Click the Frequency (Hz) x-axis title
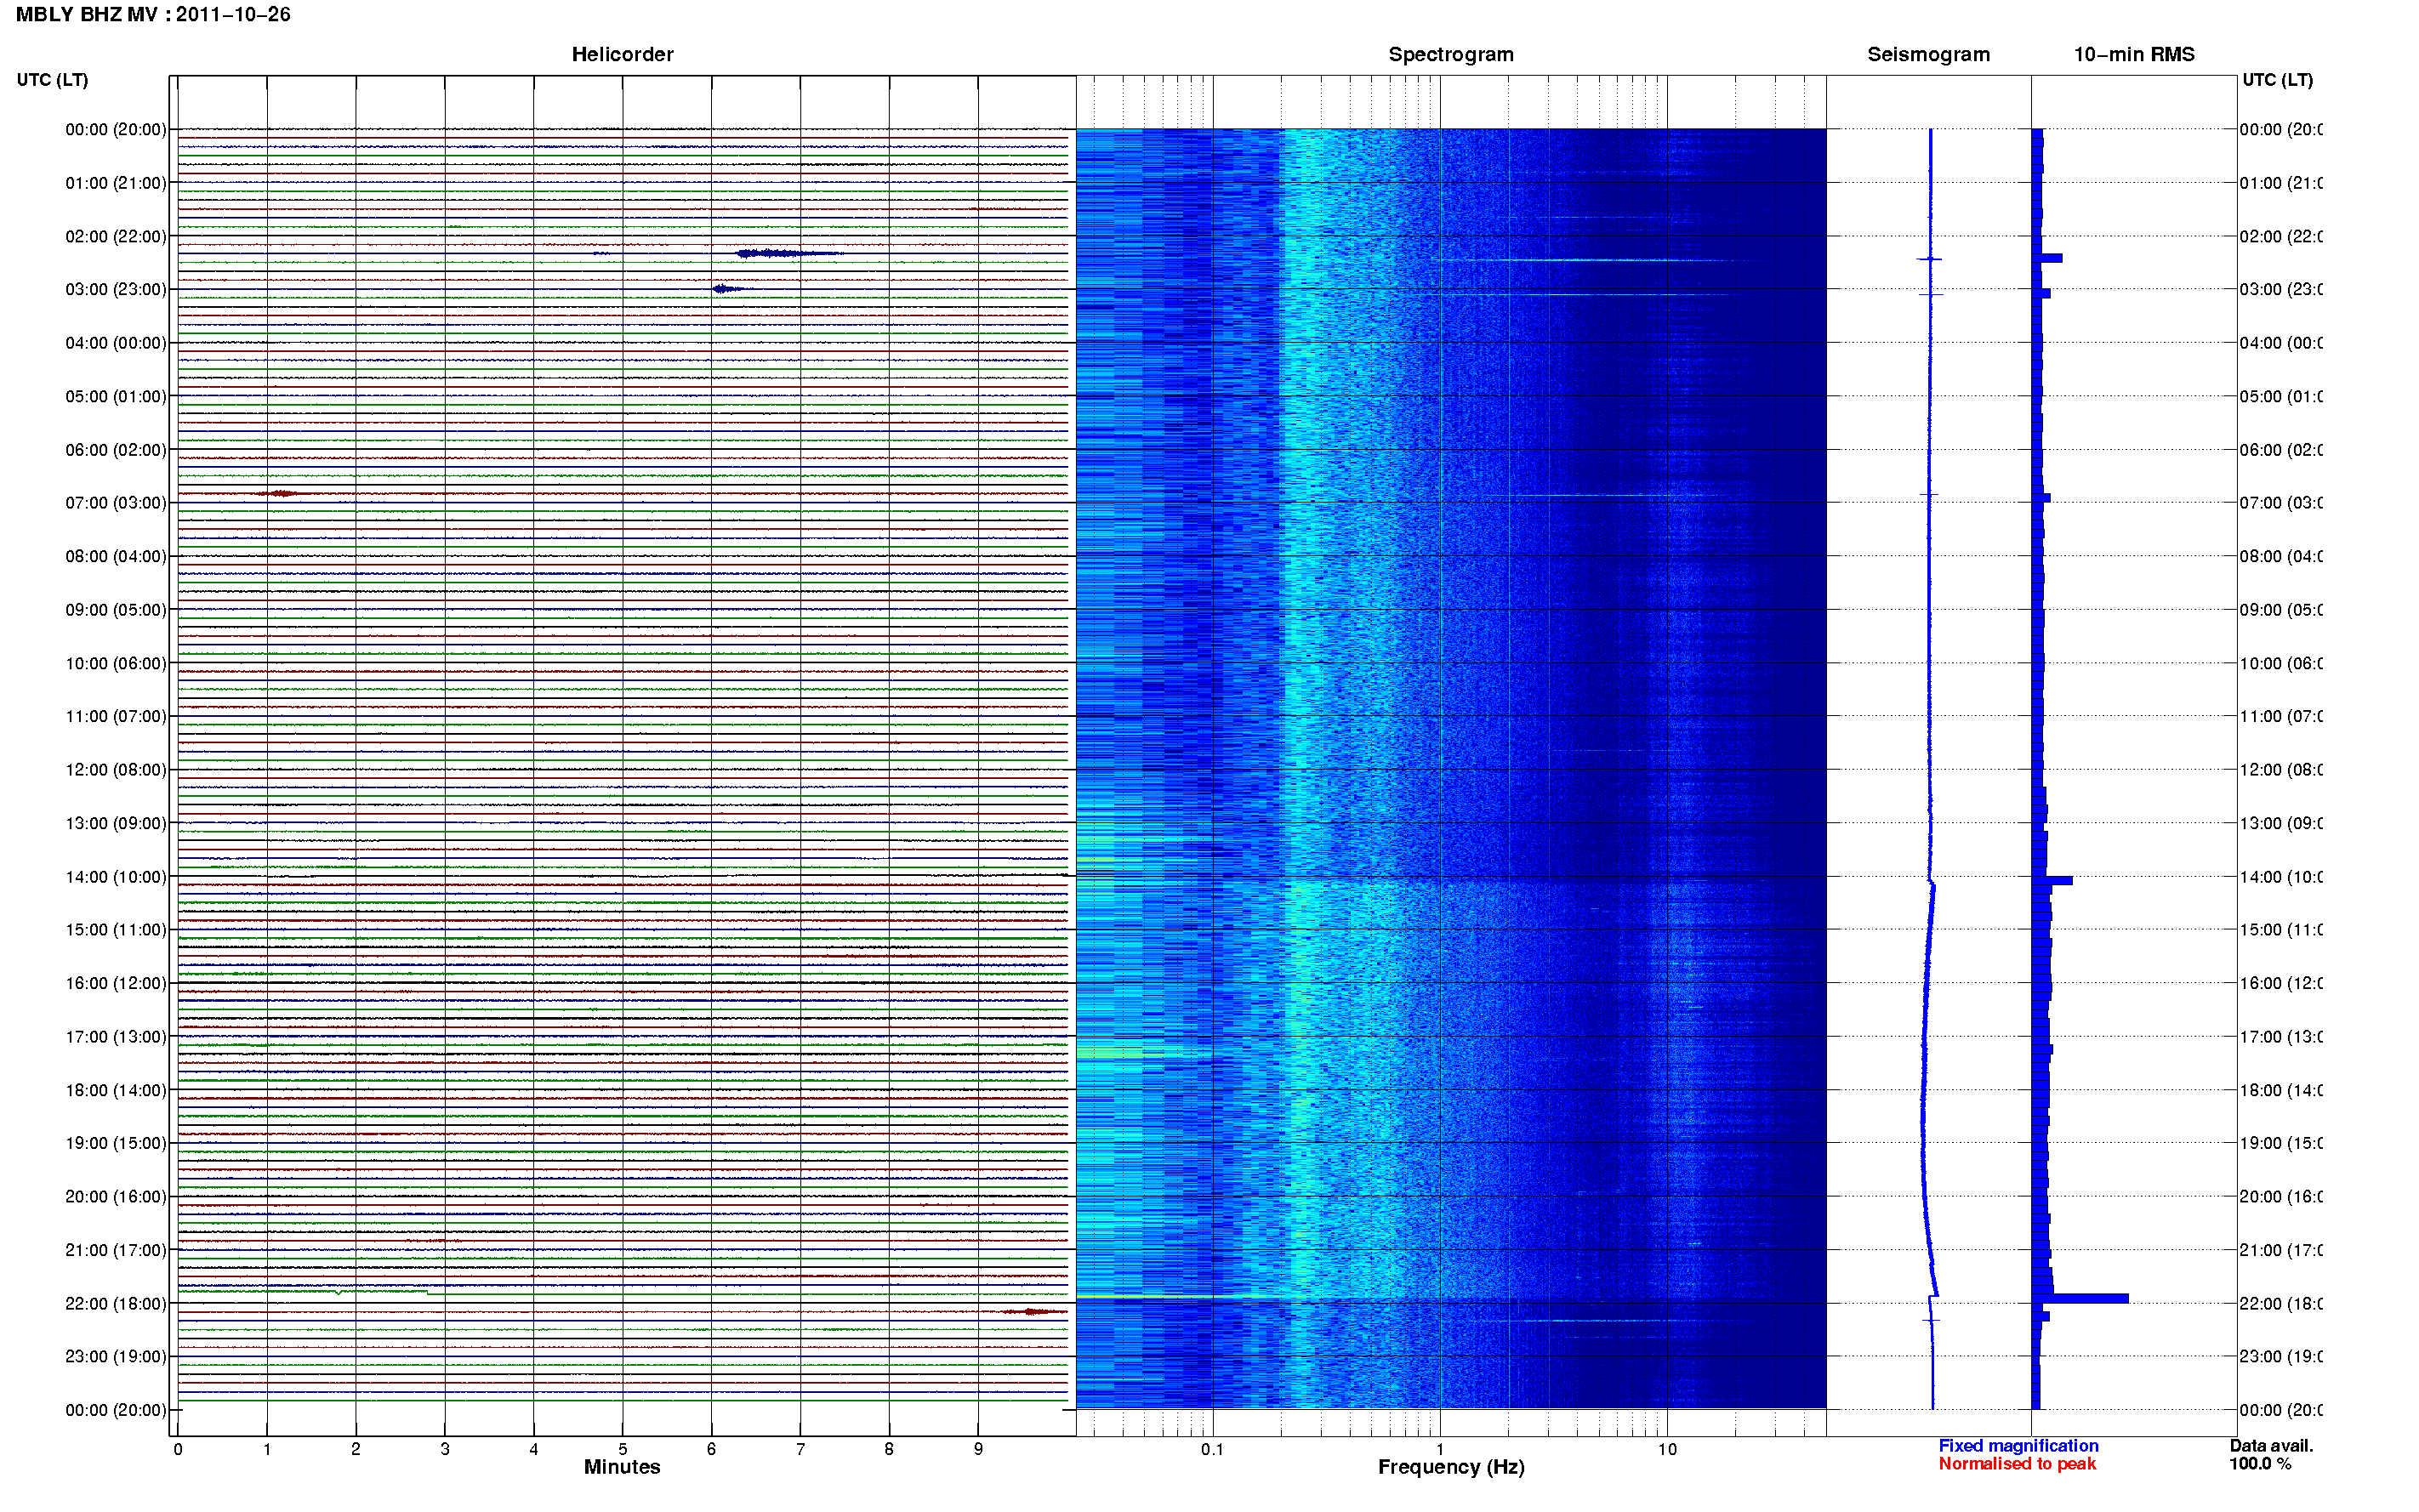Image resolution: width=2419 pixels, height=1512 pixels. 1451,1467
